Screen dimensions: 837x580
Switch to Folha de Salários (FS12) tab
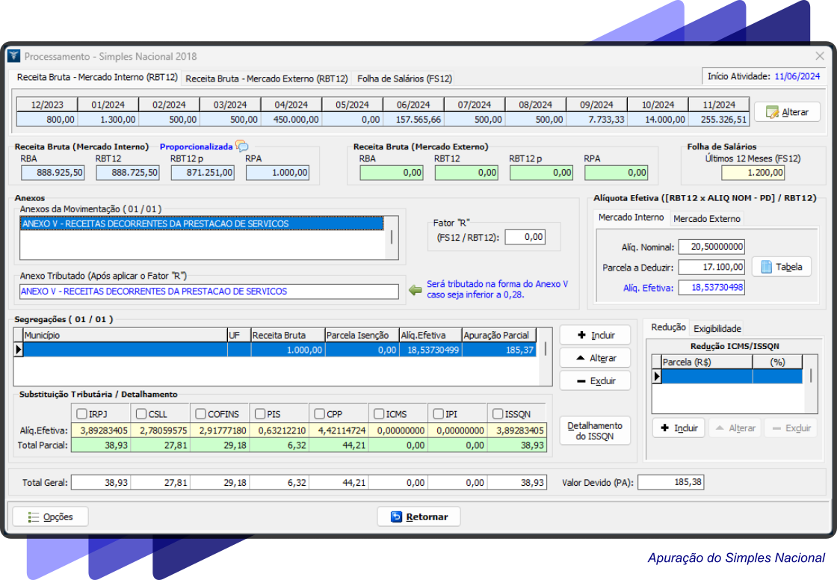(x=404, y=78)
